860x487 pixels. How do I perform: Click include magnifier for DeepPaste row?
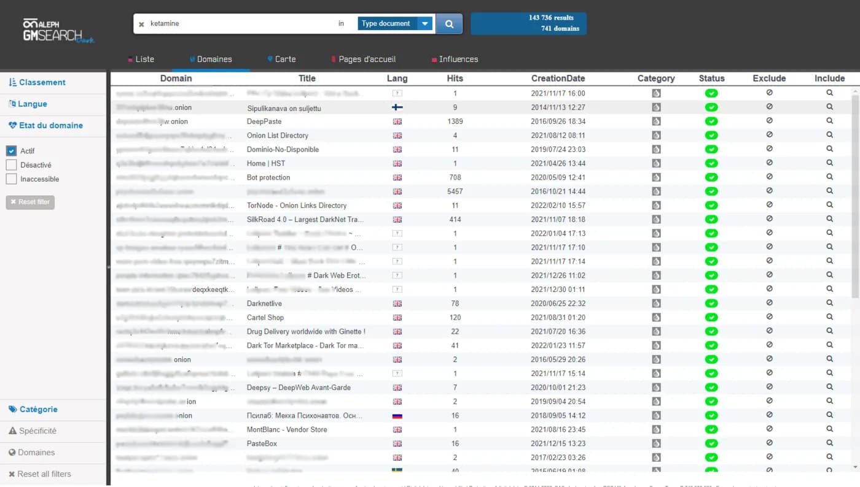click(x=829, y=121)
